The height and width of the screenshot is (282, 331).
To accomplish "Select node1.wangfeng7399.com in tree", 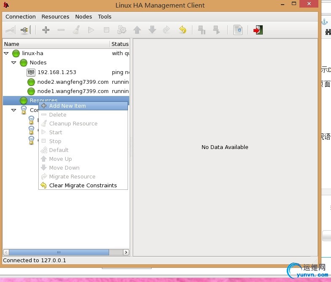I will coord(73,91).
